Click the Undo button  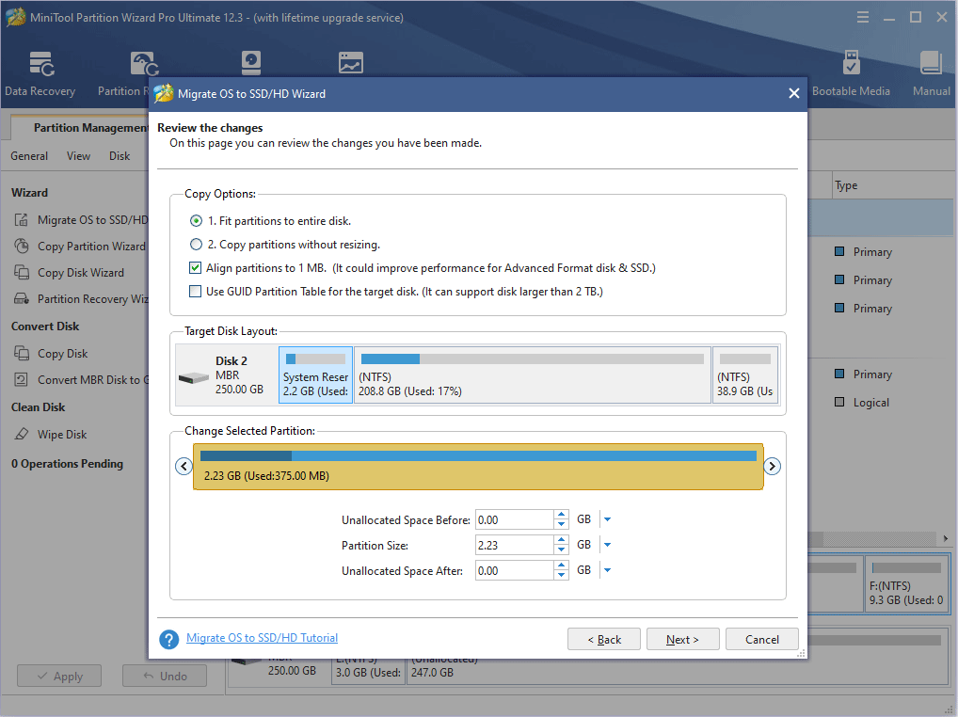(165, 677)
